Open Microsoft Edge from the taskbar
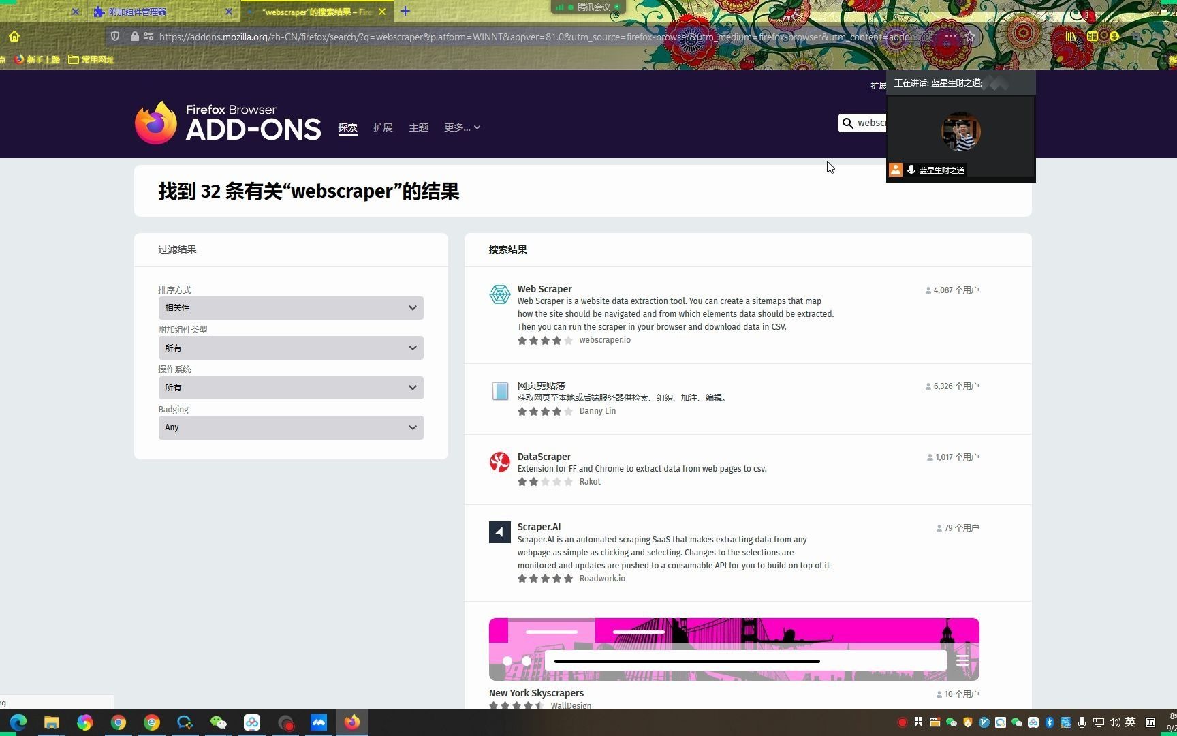The height and width of the screenshot is (736, 1177). (18, 722)
